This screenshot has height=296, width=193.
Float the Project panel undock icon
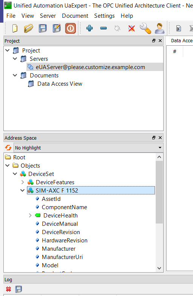(154, 41)
